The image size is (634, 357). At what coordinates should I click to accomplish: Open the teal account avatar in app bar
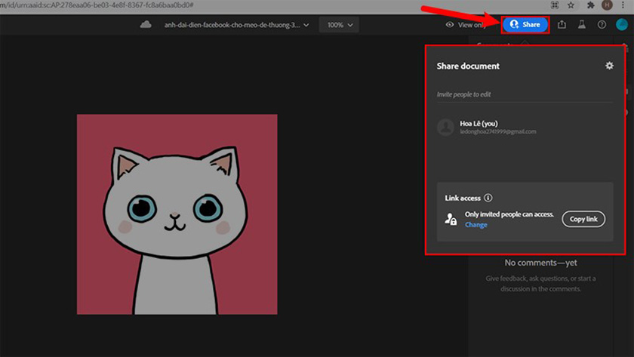622,24
